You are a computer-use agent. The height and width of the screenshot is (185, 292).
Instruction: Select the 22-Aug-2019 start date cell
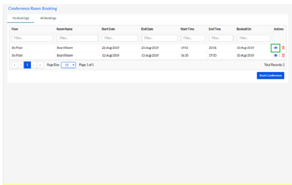(x=111, y=48)
